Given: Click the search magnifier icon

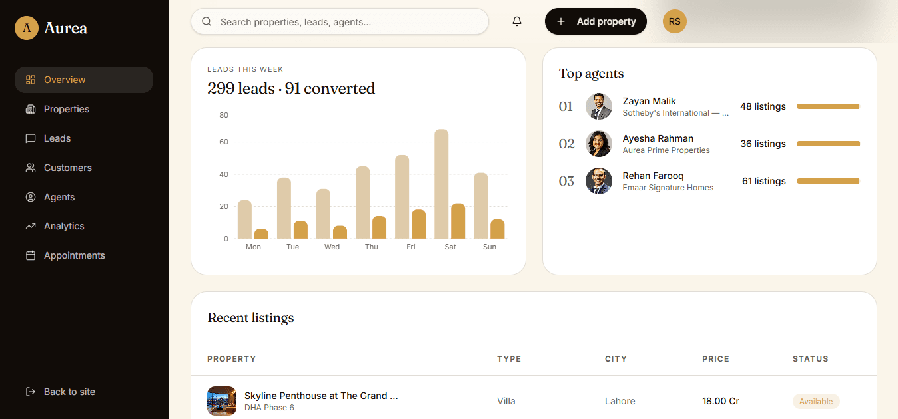Looking at the screenshot, I should [x=207, y=22].
